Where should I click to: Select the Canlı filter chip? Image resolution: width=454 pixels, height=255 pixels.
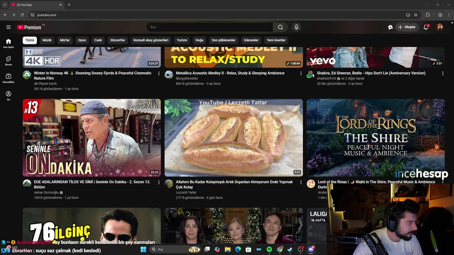pyautogui.click(x=98, y=40)
